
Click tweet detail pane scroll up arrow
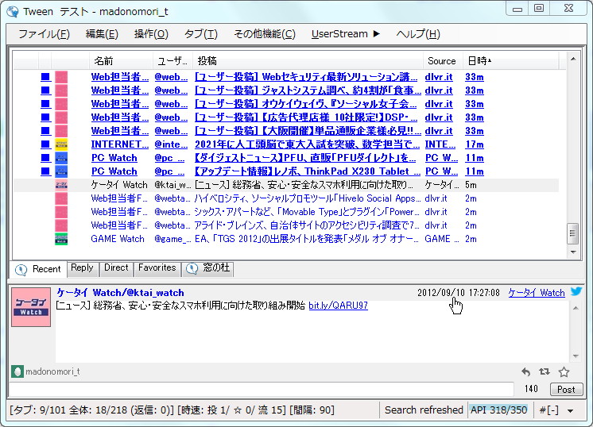pos(576,308)
